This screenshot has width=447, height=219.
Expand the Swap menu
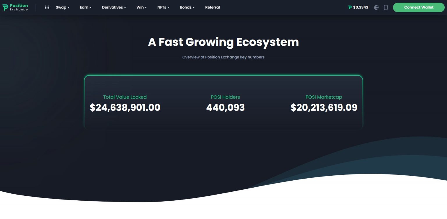pyautogui.click(x=61, y=7)
